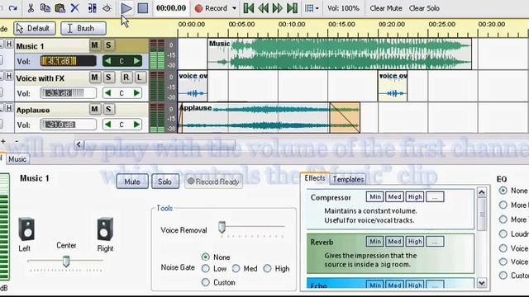Click the Mute button in Music 1 panel
This screenshot has height=297, width=529.
(x=132, y=181)
